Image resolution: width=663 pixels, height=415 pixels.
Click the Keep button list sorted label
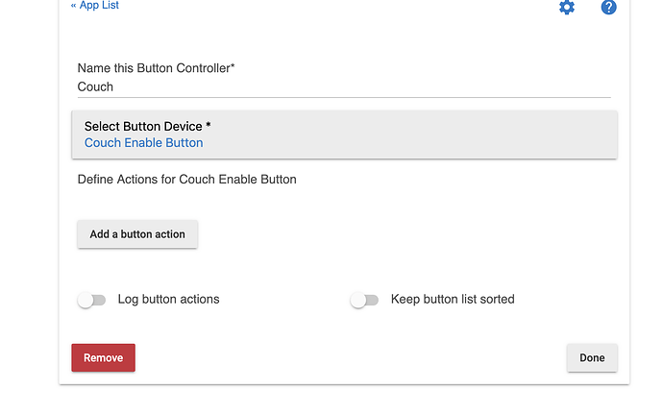click(x=453, y=299)
